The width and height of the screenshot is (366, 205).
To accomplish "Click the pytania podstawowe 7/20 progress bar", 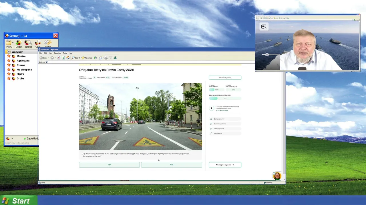I will pos(217,90).
